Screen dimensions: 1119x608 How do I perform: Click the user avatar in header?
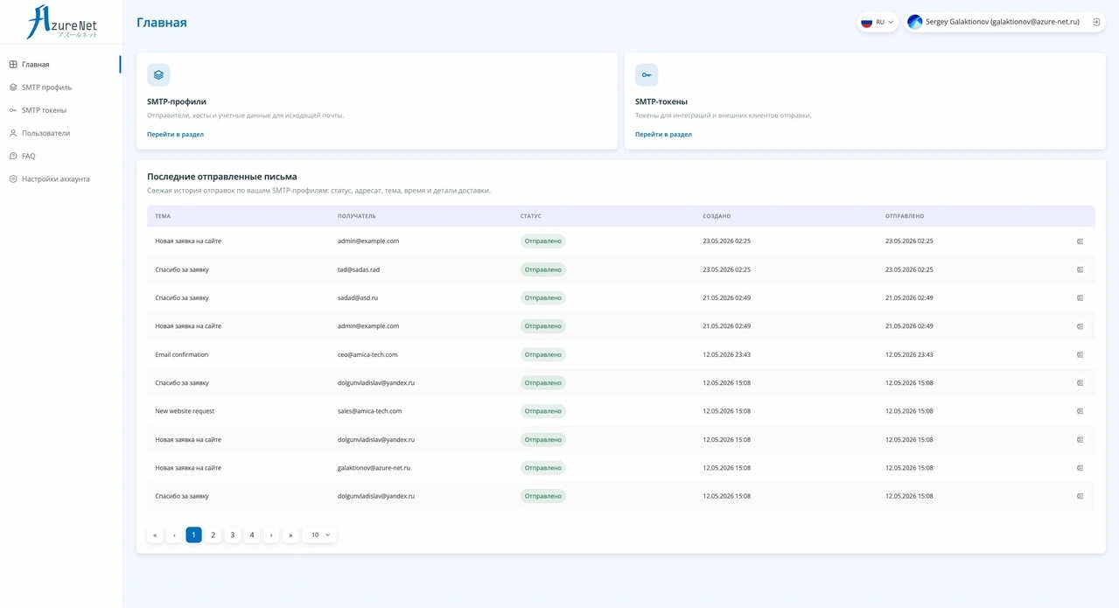915,22
